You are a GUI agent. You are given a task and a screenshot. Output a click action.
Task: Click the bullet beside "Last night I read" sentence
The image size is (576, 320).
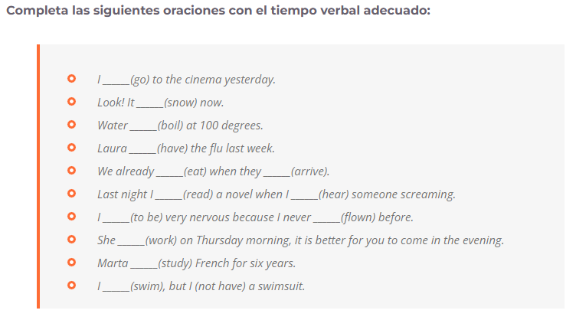click(72, 194)
